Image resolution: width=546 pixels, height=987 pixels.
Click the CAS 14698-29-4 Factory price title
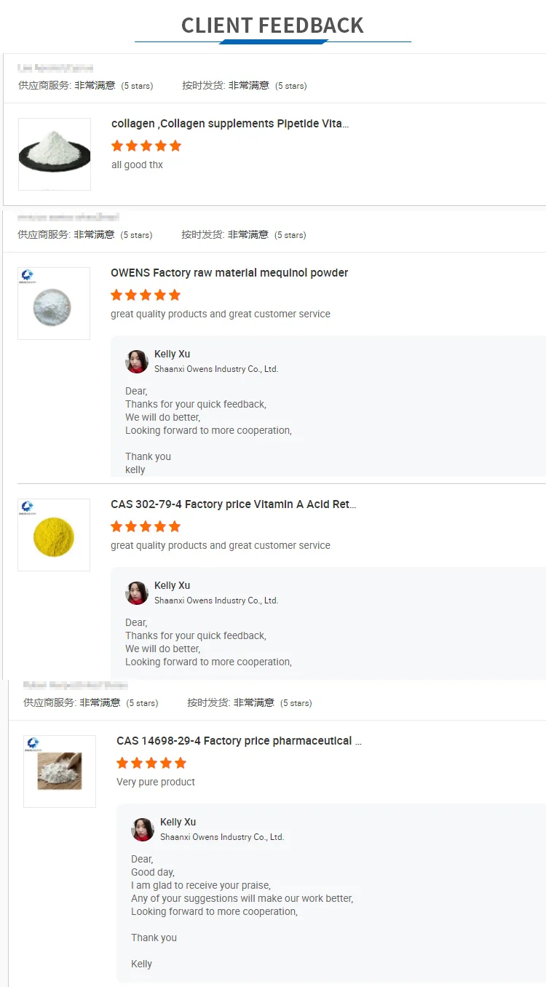click(239, 741)
